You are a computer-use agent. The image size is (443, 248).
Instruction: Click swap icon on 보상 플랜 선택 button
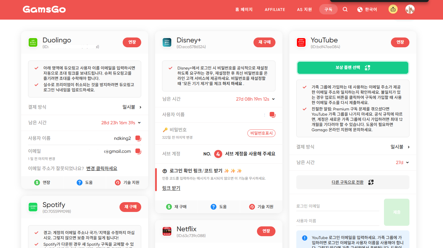coord(367,68)
